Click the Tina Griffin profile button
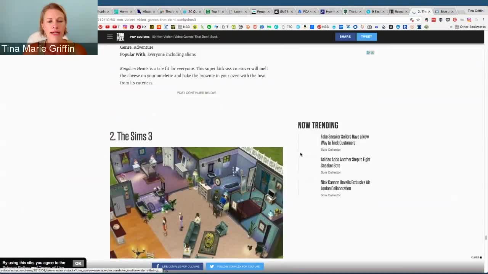Screen dimensions: 488x274 [x=475, y=11]
